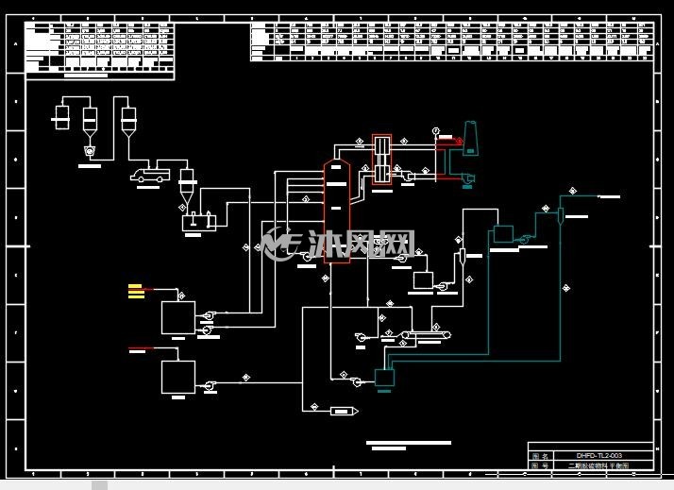Click the hopper above the mixing tank

pos(187,186)
